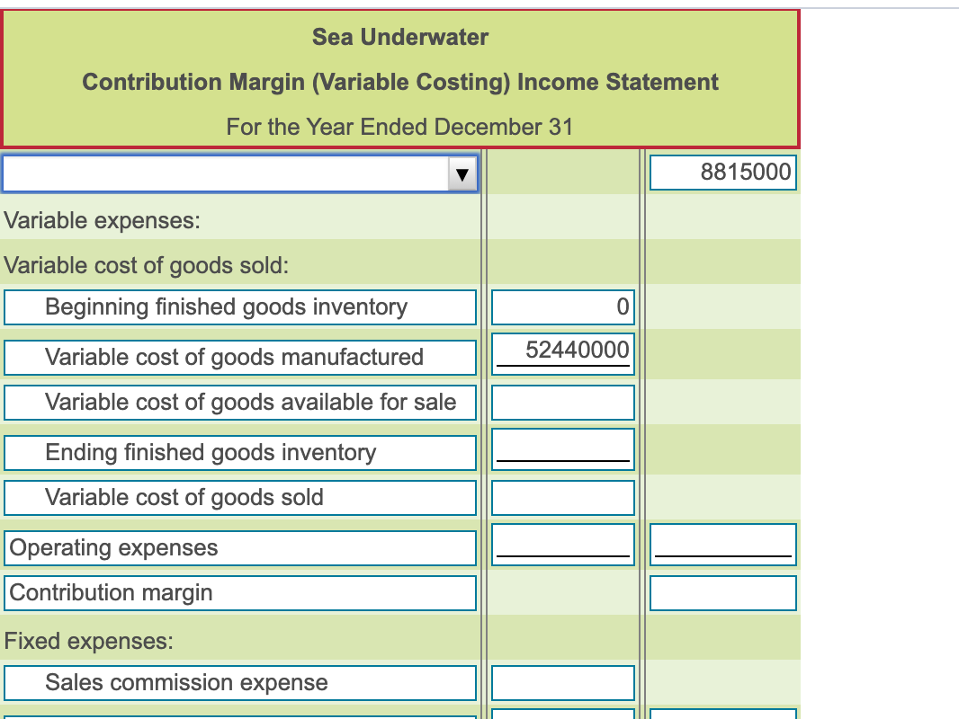Click the Variable cost of goods manufactured label

[x=239, y=357]
